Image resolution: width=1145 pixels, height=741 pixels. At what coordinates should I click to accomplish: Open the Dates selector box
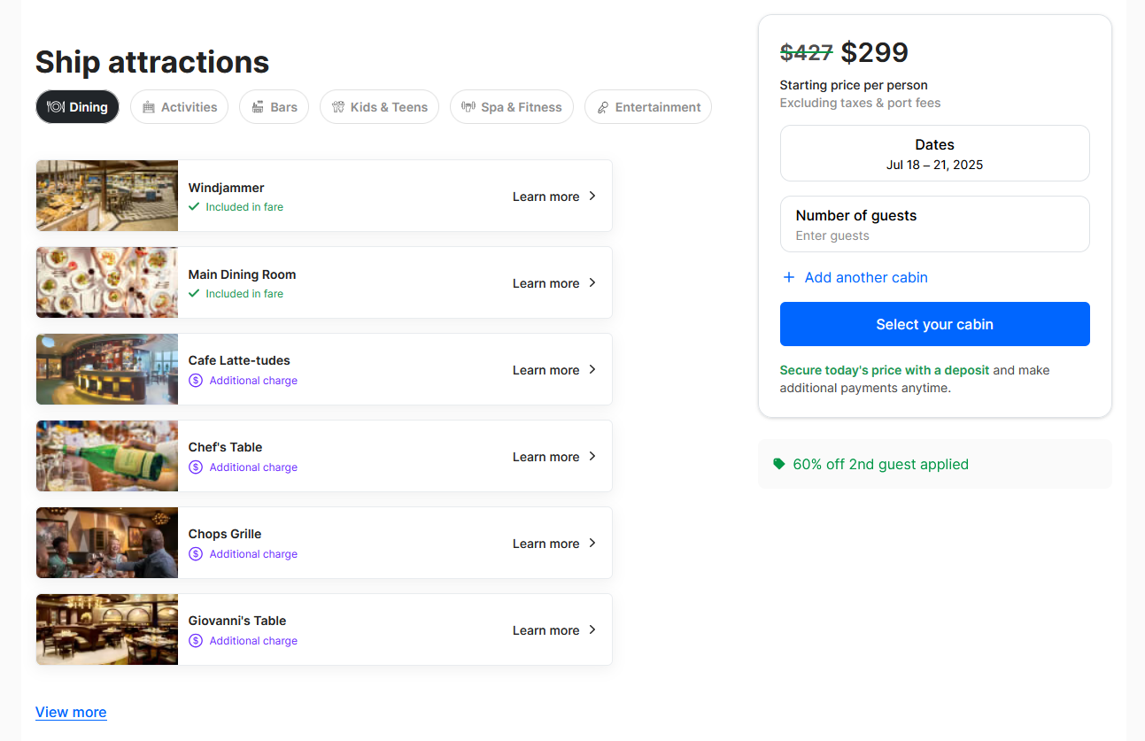tap(934, 153)
